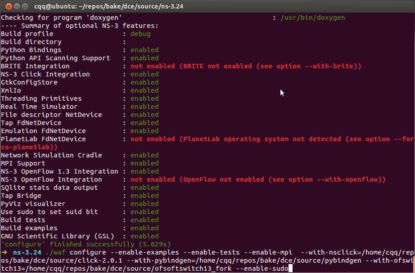Click the red '--with-openflow' not enabled message

pyautogui.click(x=258, y=179)
